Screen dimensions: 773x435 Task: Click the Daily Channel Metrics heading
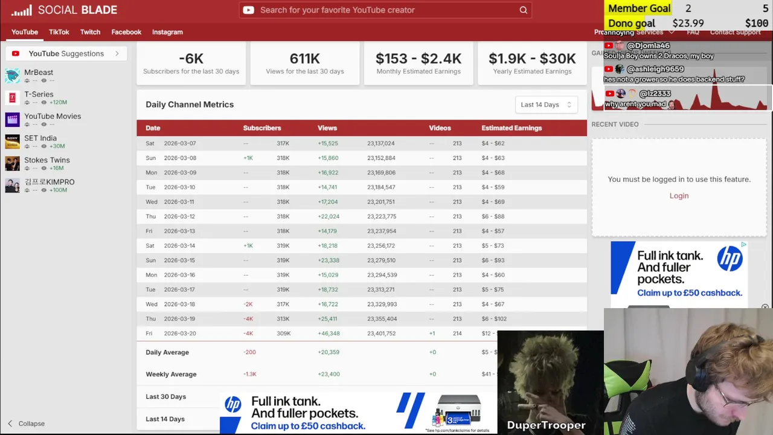pos(190,105)
